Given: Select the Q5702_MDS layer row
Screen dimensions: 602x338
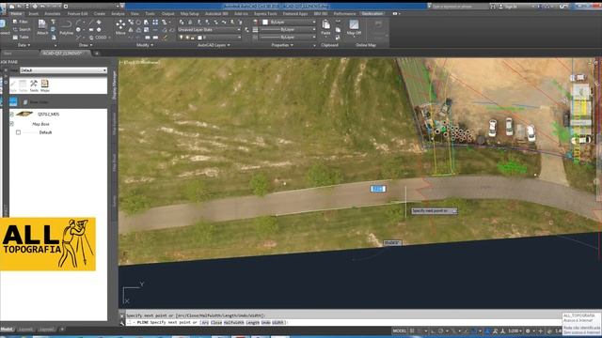Looking at the screenshot, I should point(58,115).
